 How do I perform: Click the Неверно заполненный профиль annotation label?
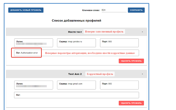[x=104, y=32]
